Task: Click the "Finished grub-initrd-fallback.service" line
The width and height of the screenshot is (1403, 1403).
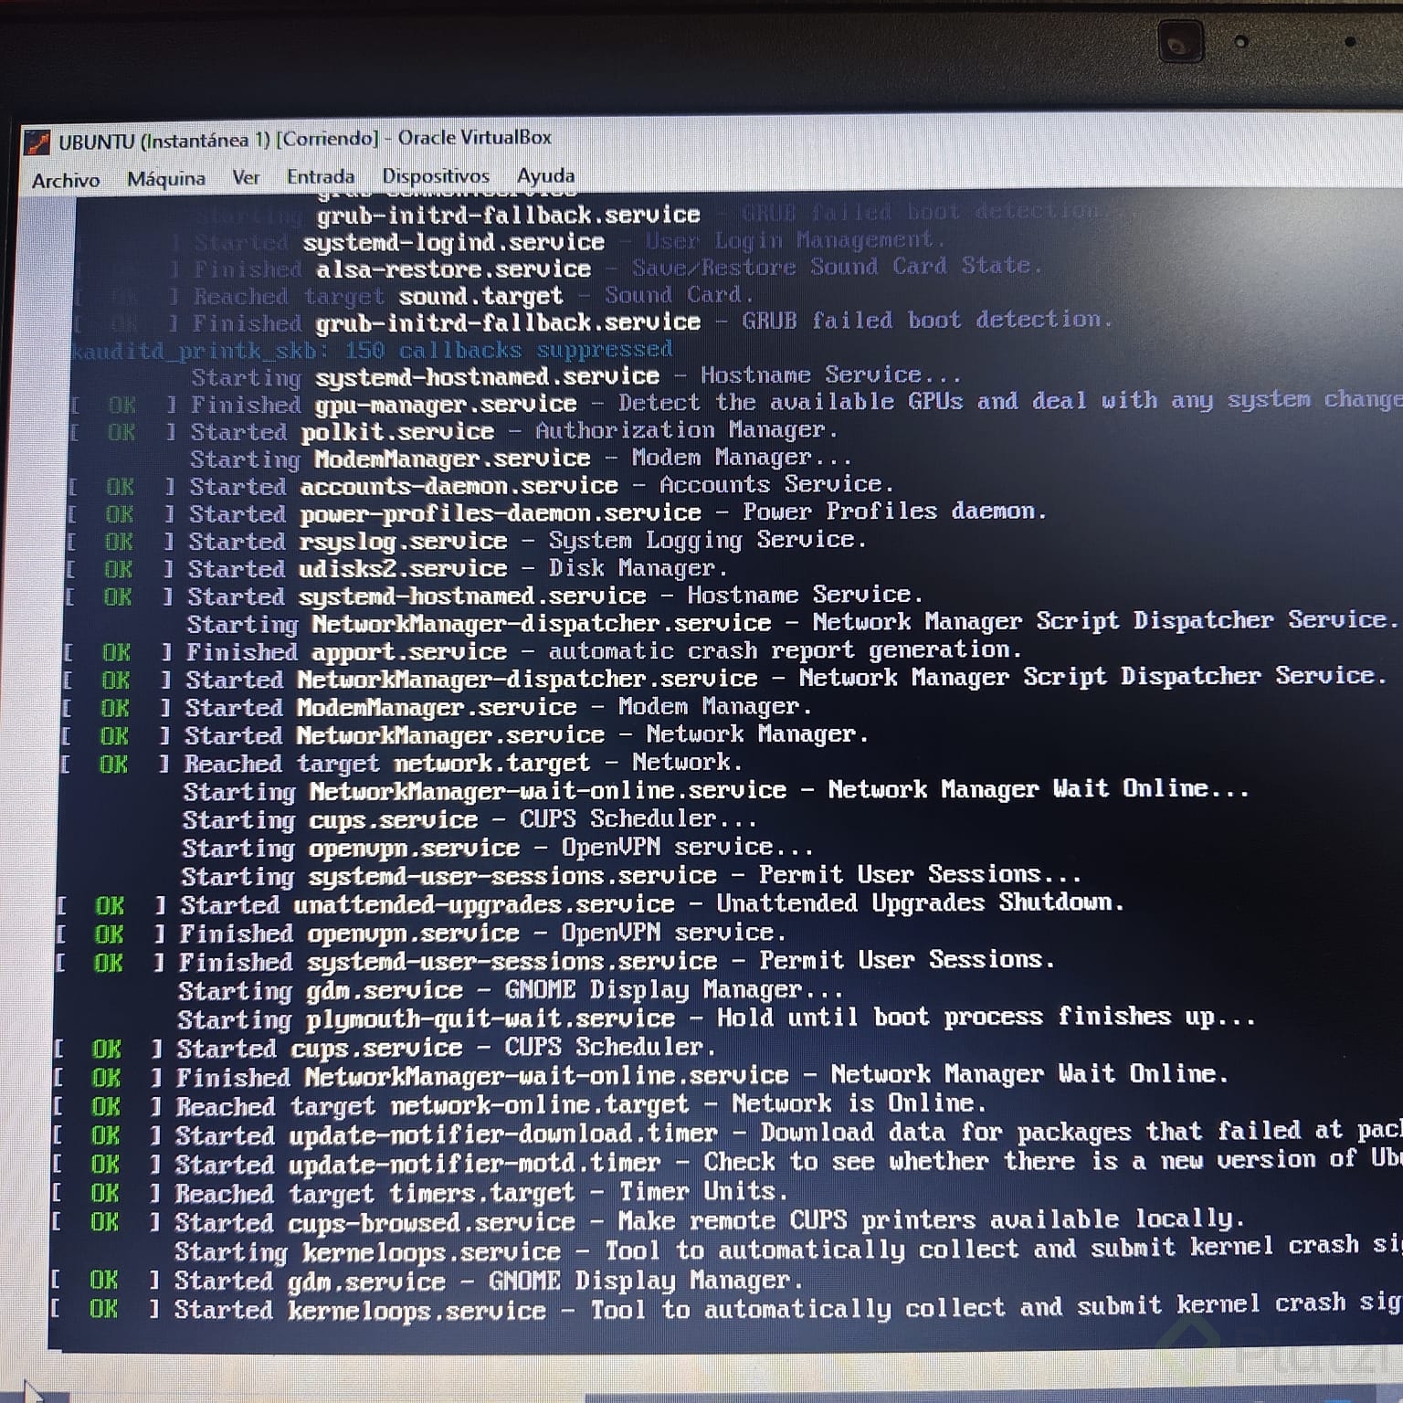Action: [x=594, y=322]
